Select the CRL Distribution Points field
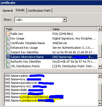Image resolution: width=102 pixels, height=107 pixels. pos(25,66)
